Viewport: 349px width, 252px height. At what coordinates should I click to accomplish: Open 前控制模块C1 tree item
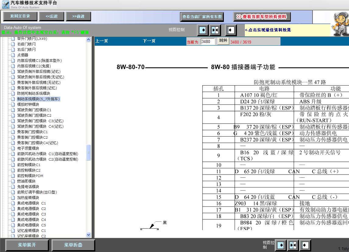point(29,165)
